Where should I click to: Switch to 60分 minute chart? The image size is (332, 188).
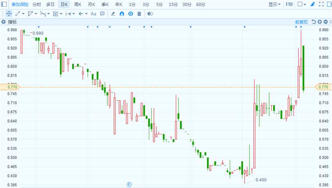pos(200,4)
